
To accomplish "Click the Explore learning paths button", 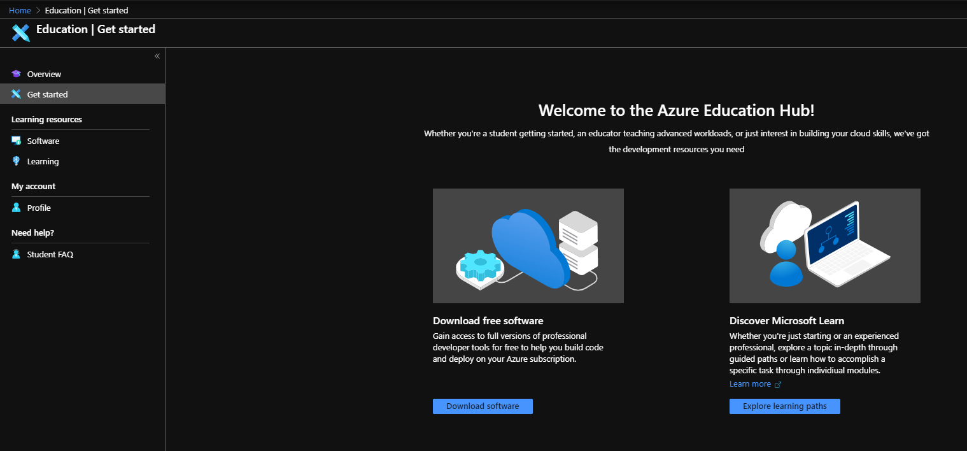I will tap(785, 406).
